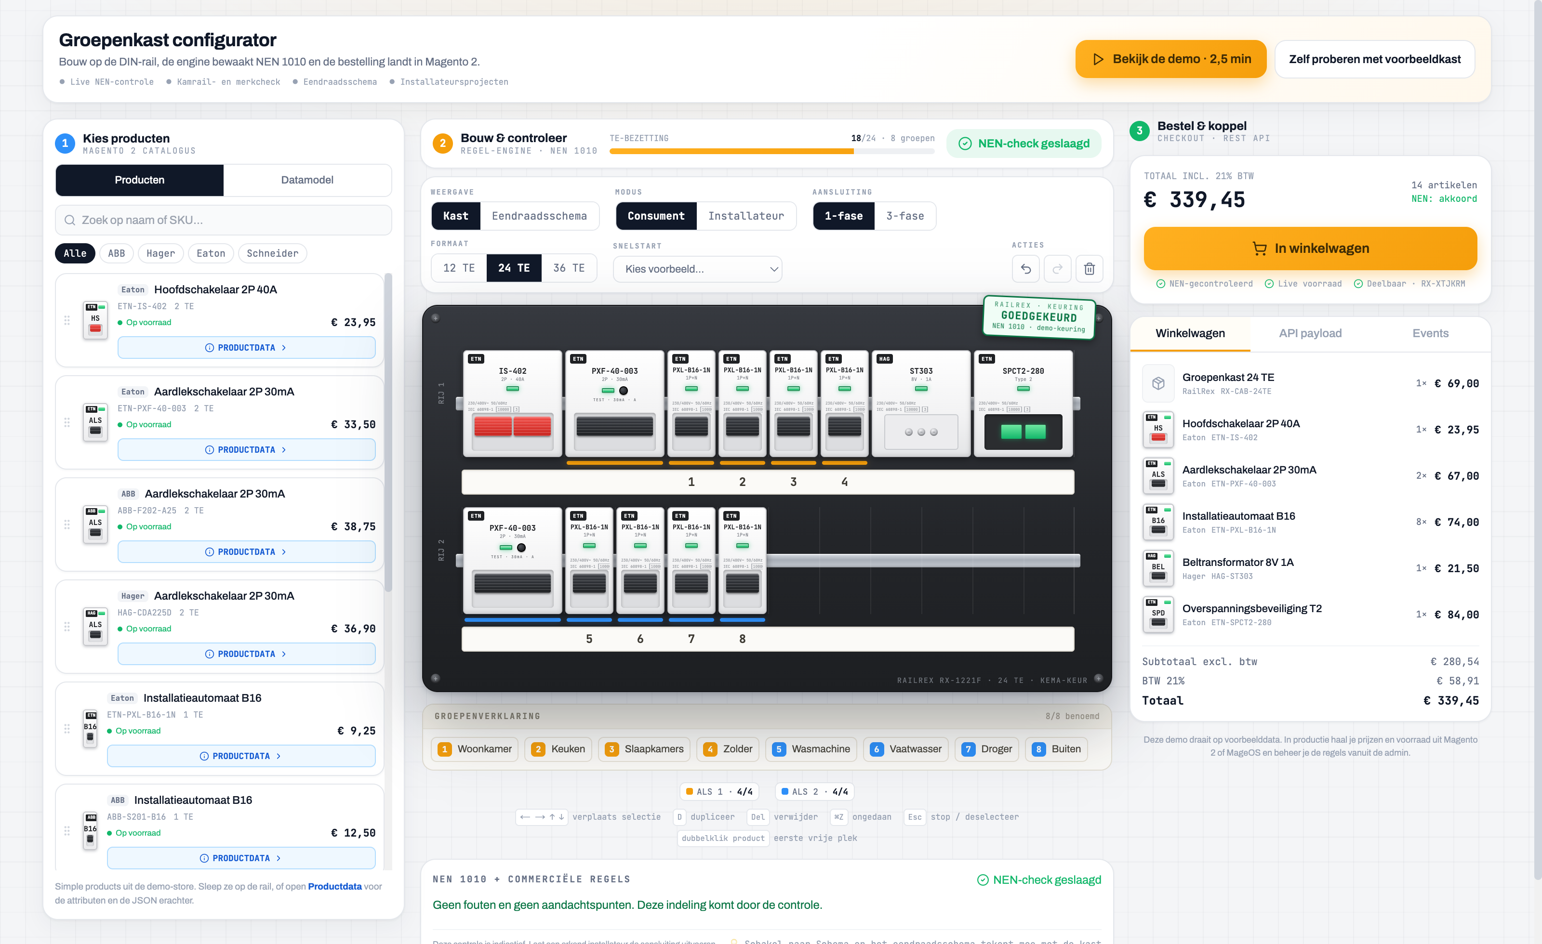
Task: Select Consument mode
Action: 656,216
